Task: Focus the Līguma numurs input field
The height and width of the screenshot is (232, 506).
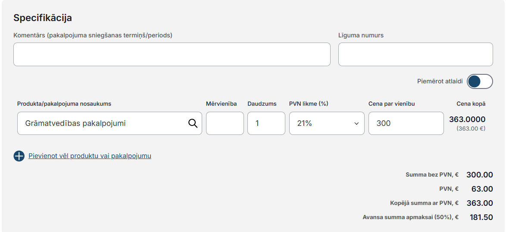Action: 415,55
